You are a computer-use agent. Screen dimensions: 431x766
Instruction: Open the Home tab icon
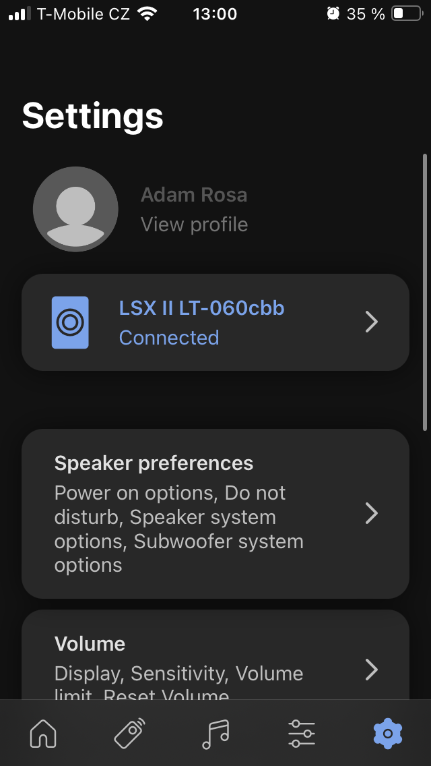[43, 734]
